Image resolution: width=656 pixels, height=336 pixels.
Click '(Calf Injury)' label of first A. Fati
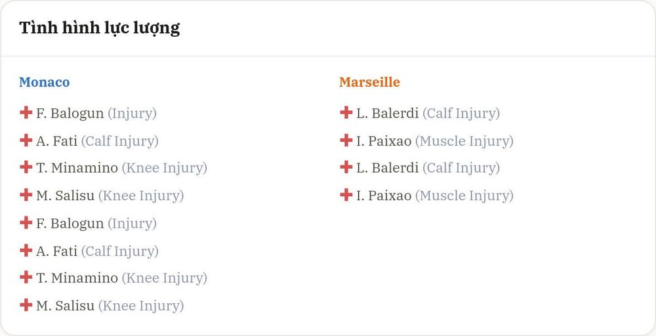(x=119, y=141)
